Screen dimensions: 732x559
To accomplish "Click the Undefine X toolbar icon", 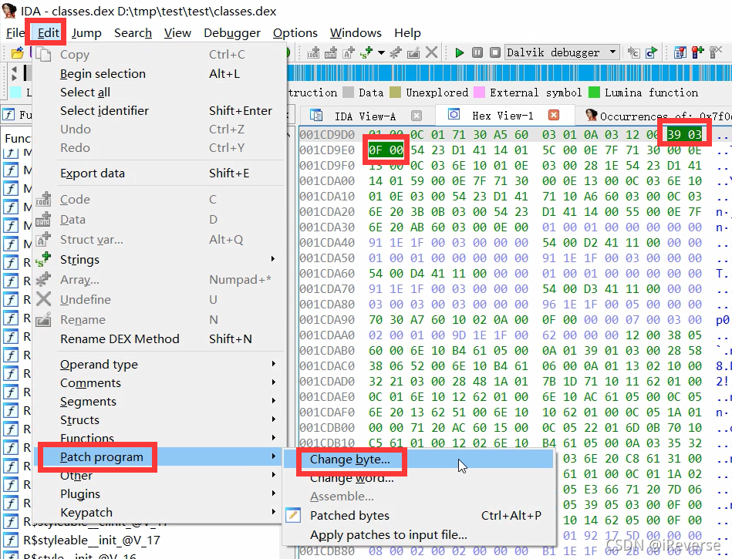I will [x=432, y=52].
